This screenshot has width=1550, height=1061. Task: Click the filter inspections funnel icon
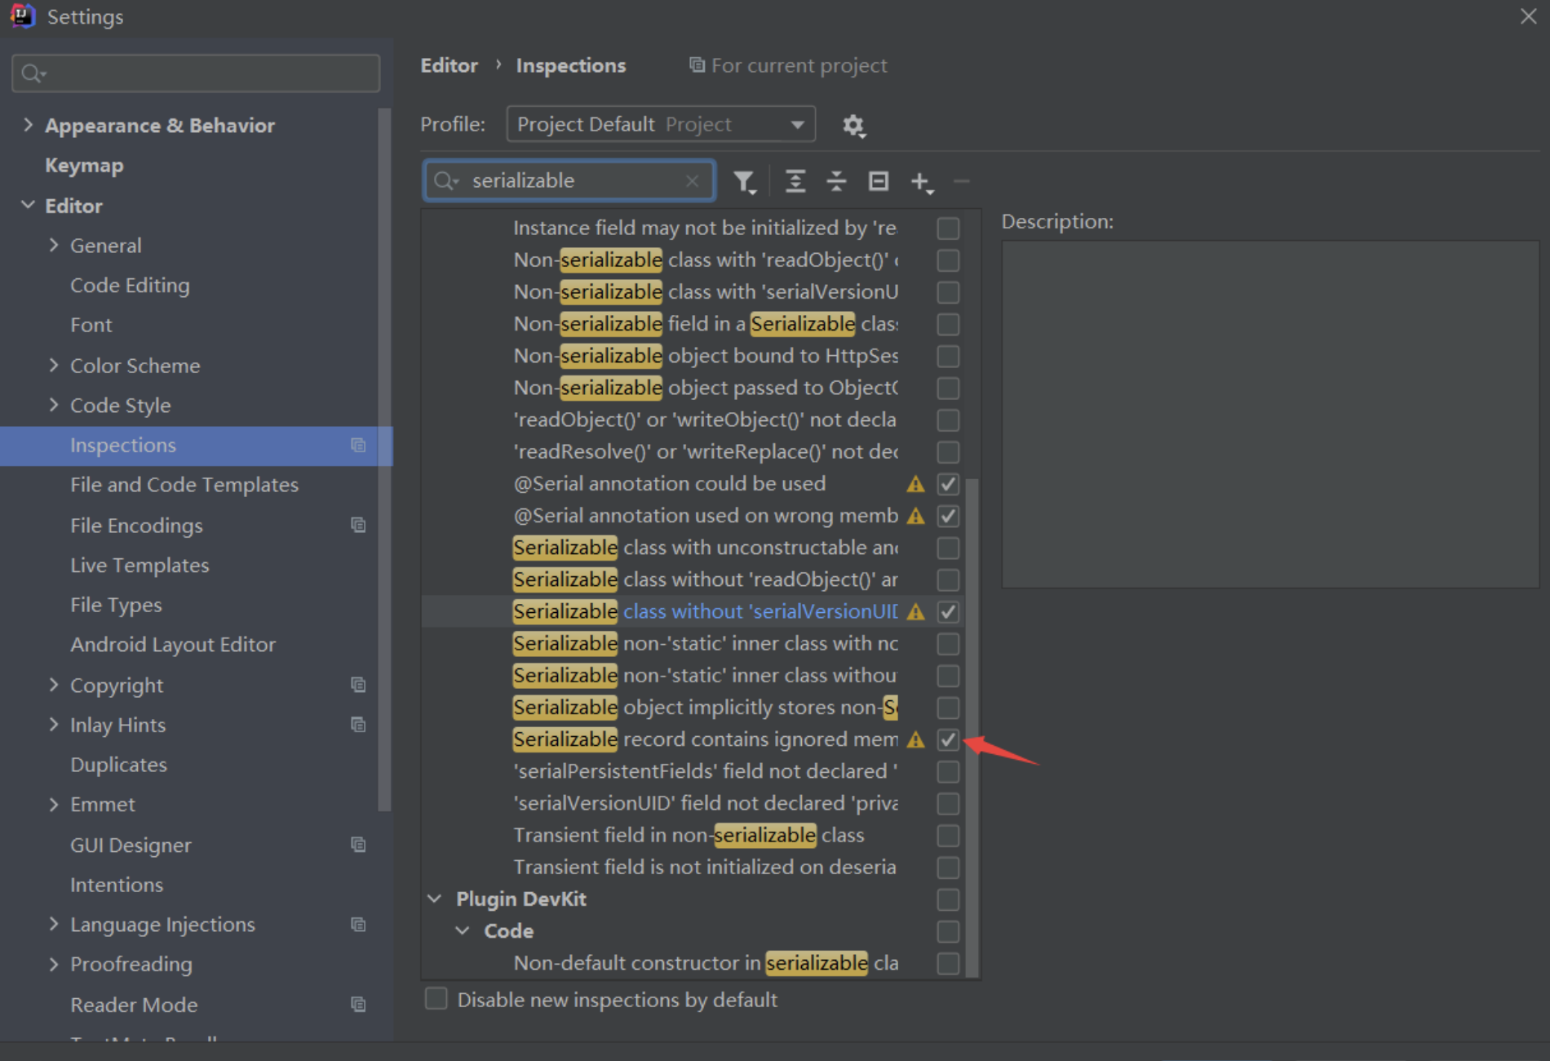tap(743, 181)
